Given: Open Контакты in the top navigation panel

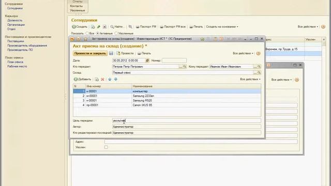Looking at the screenshot, I should 76,6.
